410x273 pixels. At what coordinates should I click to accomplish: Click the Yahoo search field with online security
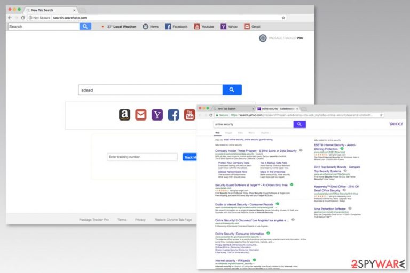tap(254, 124)
